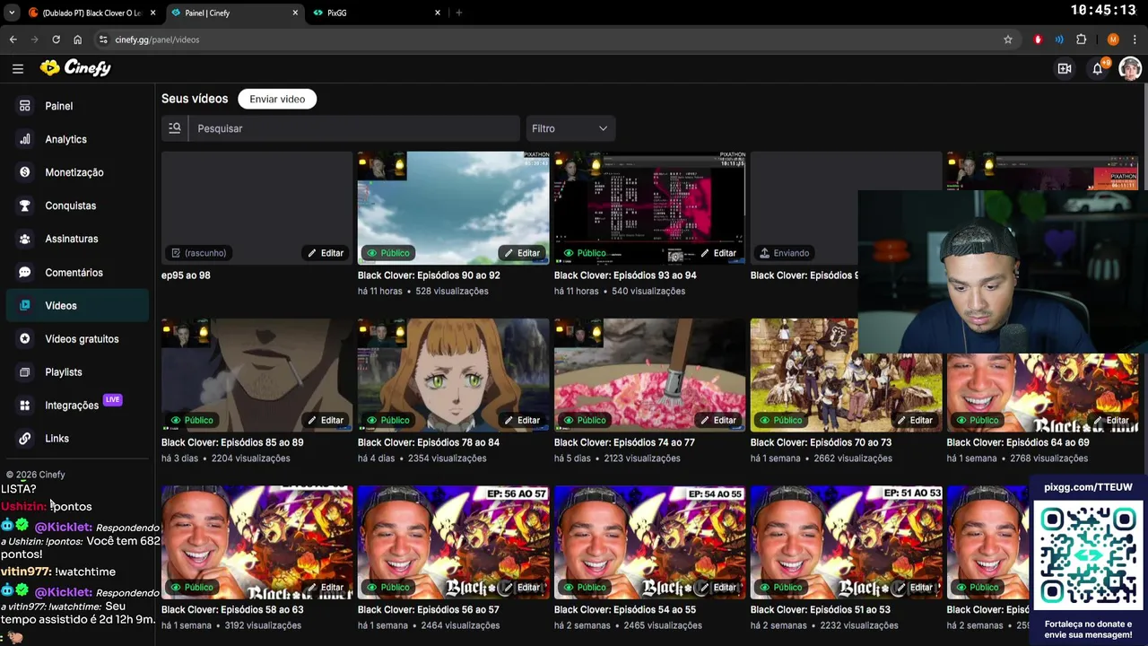Click Público badge on Episódios 70 ao 73
The image size is (1148, 646).
coord(780,420)
